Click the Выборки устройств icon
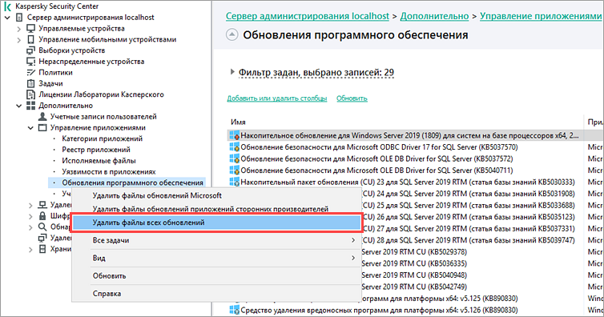604x317 pixels. (30, 50)
